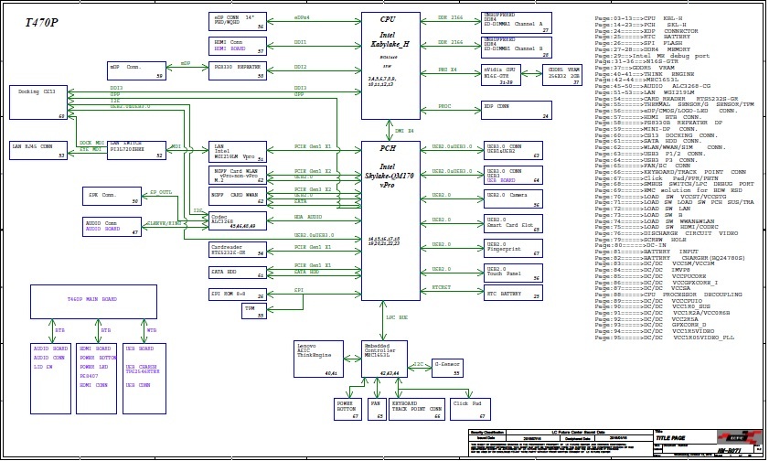Click the POWER BUTTON block
Image resolution: width=769 pixels, height=461 pixels.
pos(347,410)
